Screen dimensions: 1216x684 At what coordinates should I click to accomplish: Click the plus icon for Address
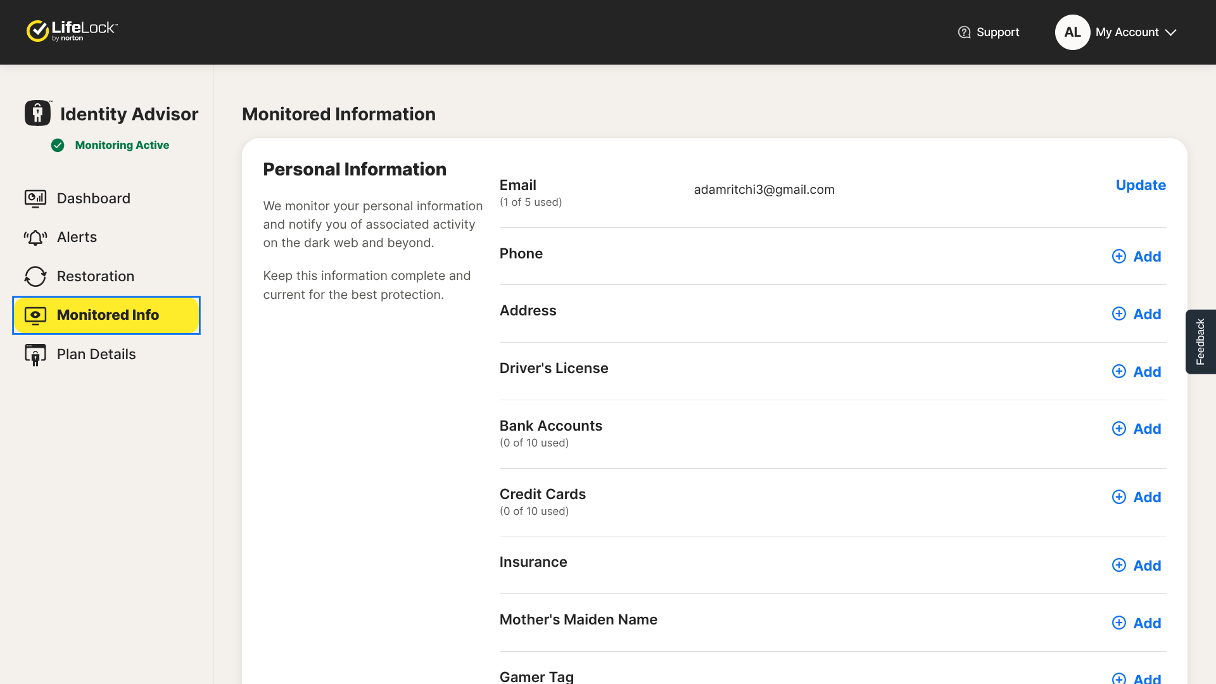point(1119,314)
